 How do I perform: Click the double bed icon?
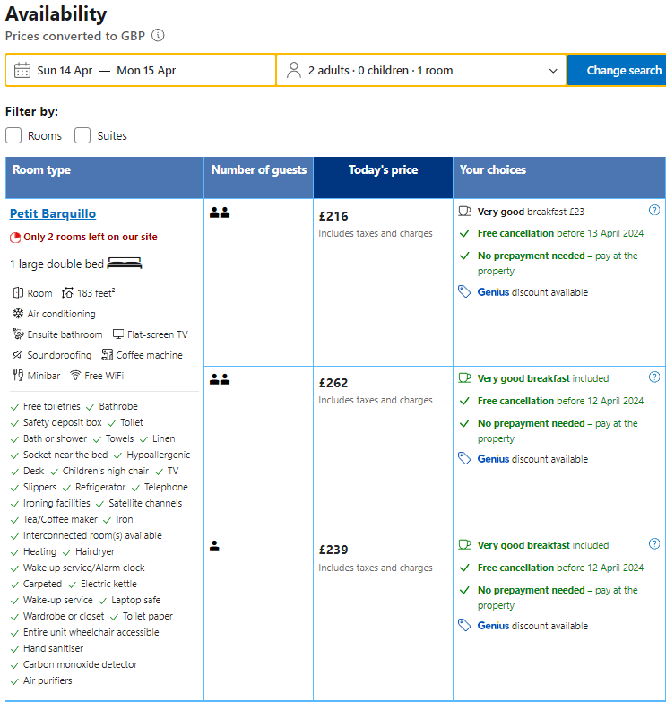pos(125,264)
